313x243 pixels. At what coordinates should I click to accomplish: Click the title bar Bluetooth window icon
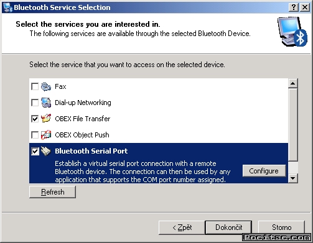coord(8,7)
